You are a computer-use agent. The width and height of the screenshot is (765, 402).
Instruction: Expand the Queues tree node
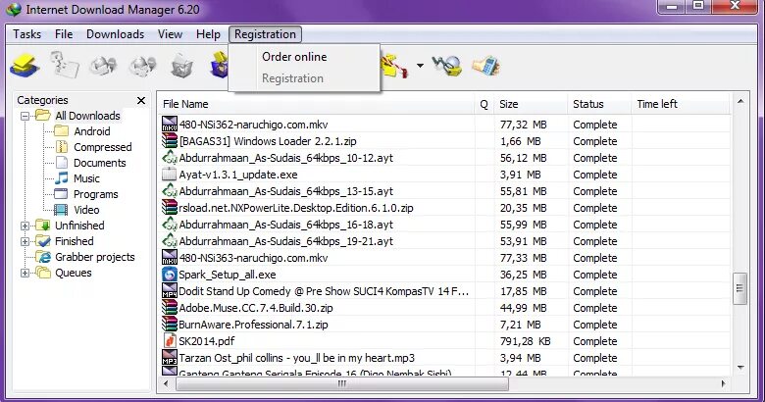[25, 273]
